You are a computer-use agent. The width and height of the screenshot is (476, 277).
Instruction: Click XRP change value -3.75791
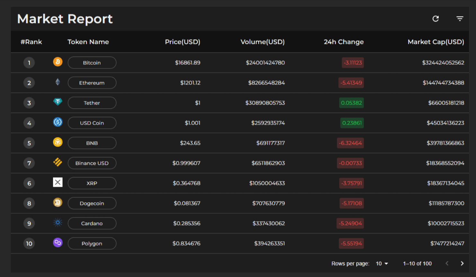[351, 183]
